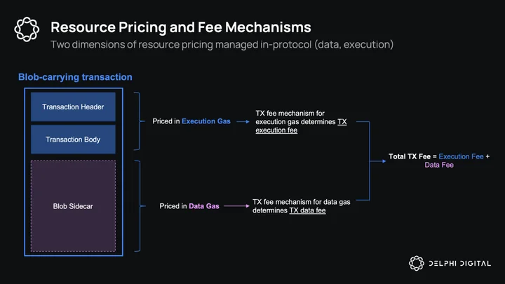Select the Transaction Header block
The image size is (505, 284).
[73, 107]
